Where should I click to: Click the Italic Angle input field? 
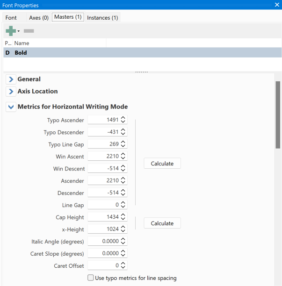click(104, 242)
